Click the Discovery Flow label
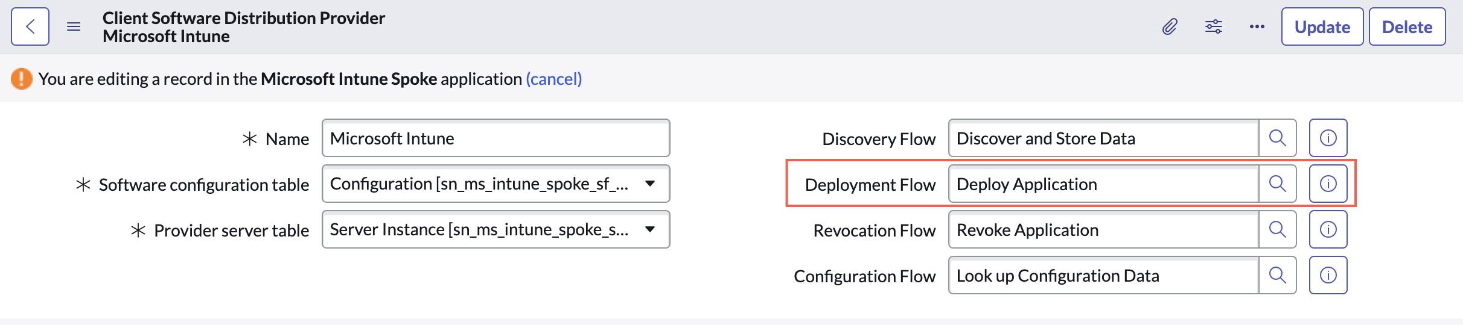The height and width of the screenshot is (325, 1463). point(879,139)
